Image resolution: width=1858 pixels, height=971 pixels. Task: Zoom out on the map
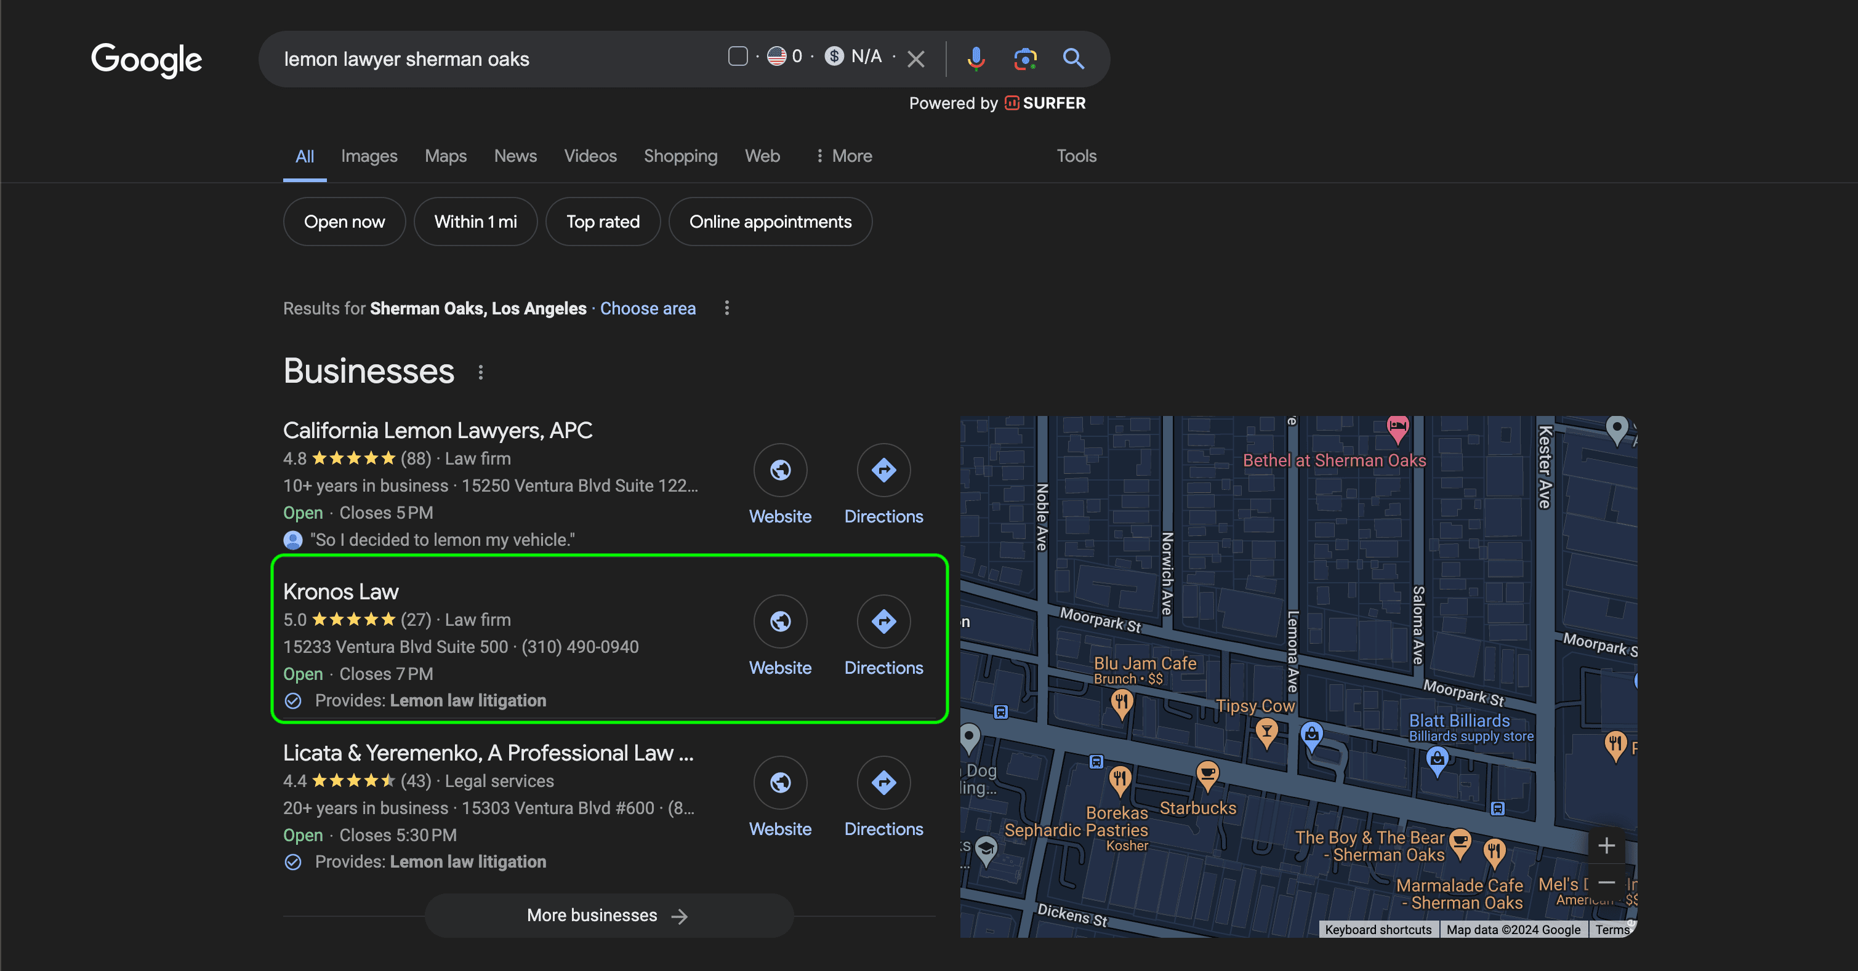(x=1606, y=882)
